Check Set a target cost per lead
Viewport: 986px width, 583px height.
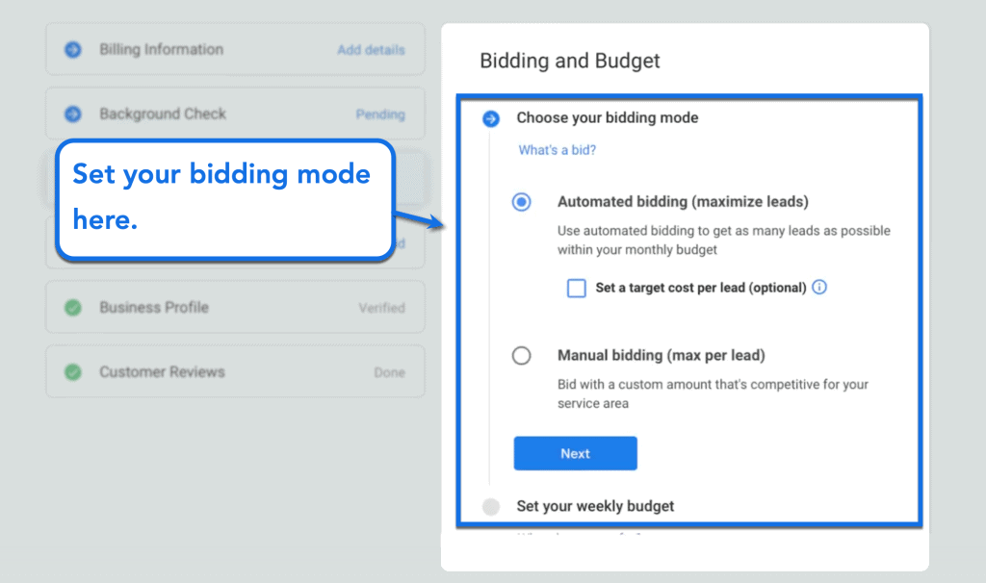576,288
